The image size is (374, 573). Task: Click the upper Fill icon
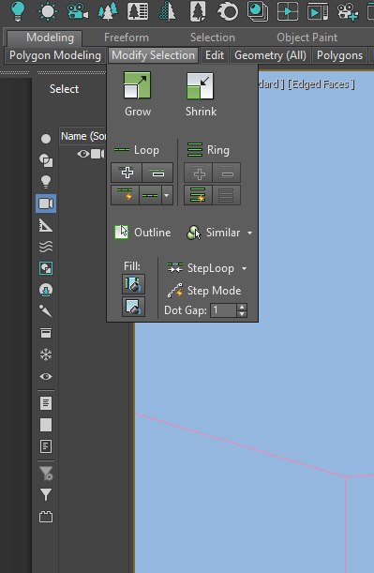pyautogui.click(x=133, y=284)
